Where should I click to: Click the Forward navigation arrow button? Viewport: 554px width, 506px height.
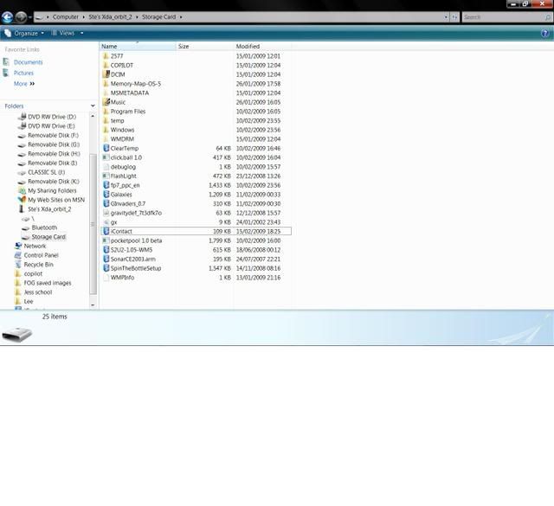click(x=21, y=16)
